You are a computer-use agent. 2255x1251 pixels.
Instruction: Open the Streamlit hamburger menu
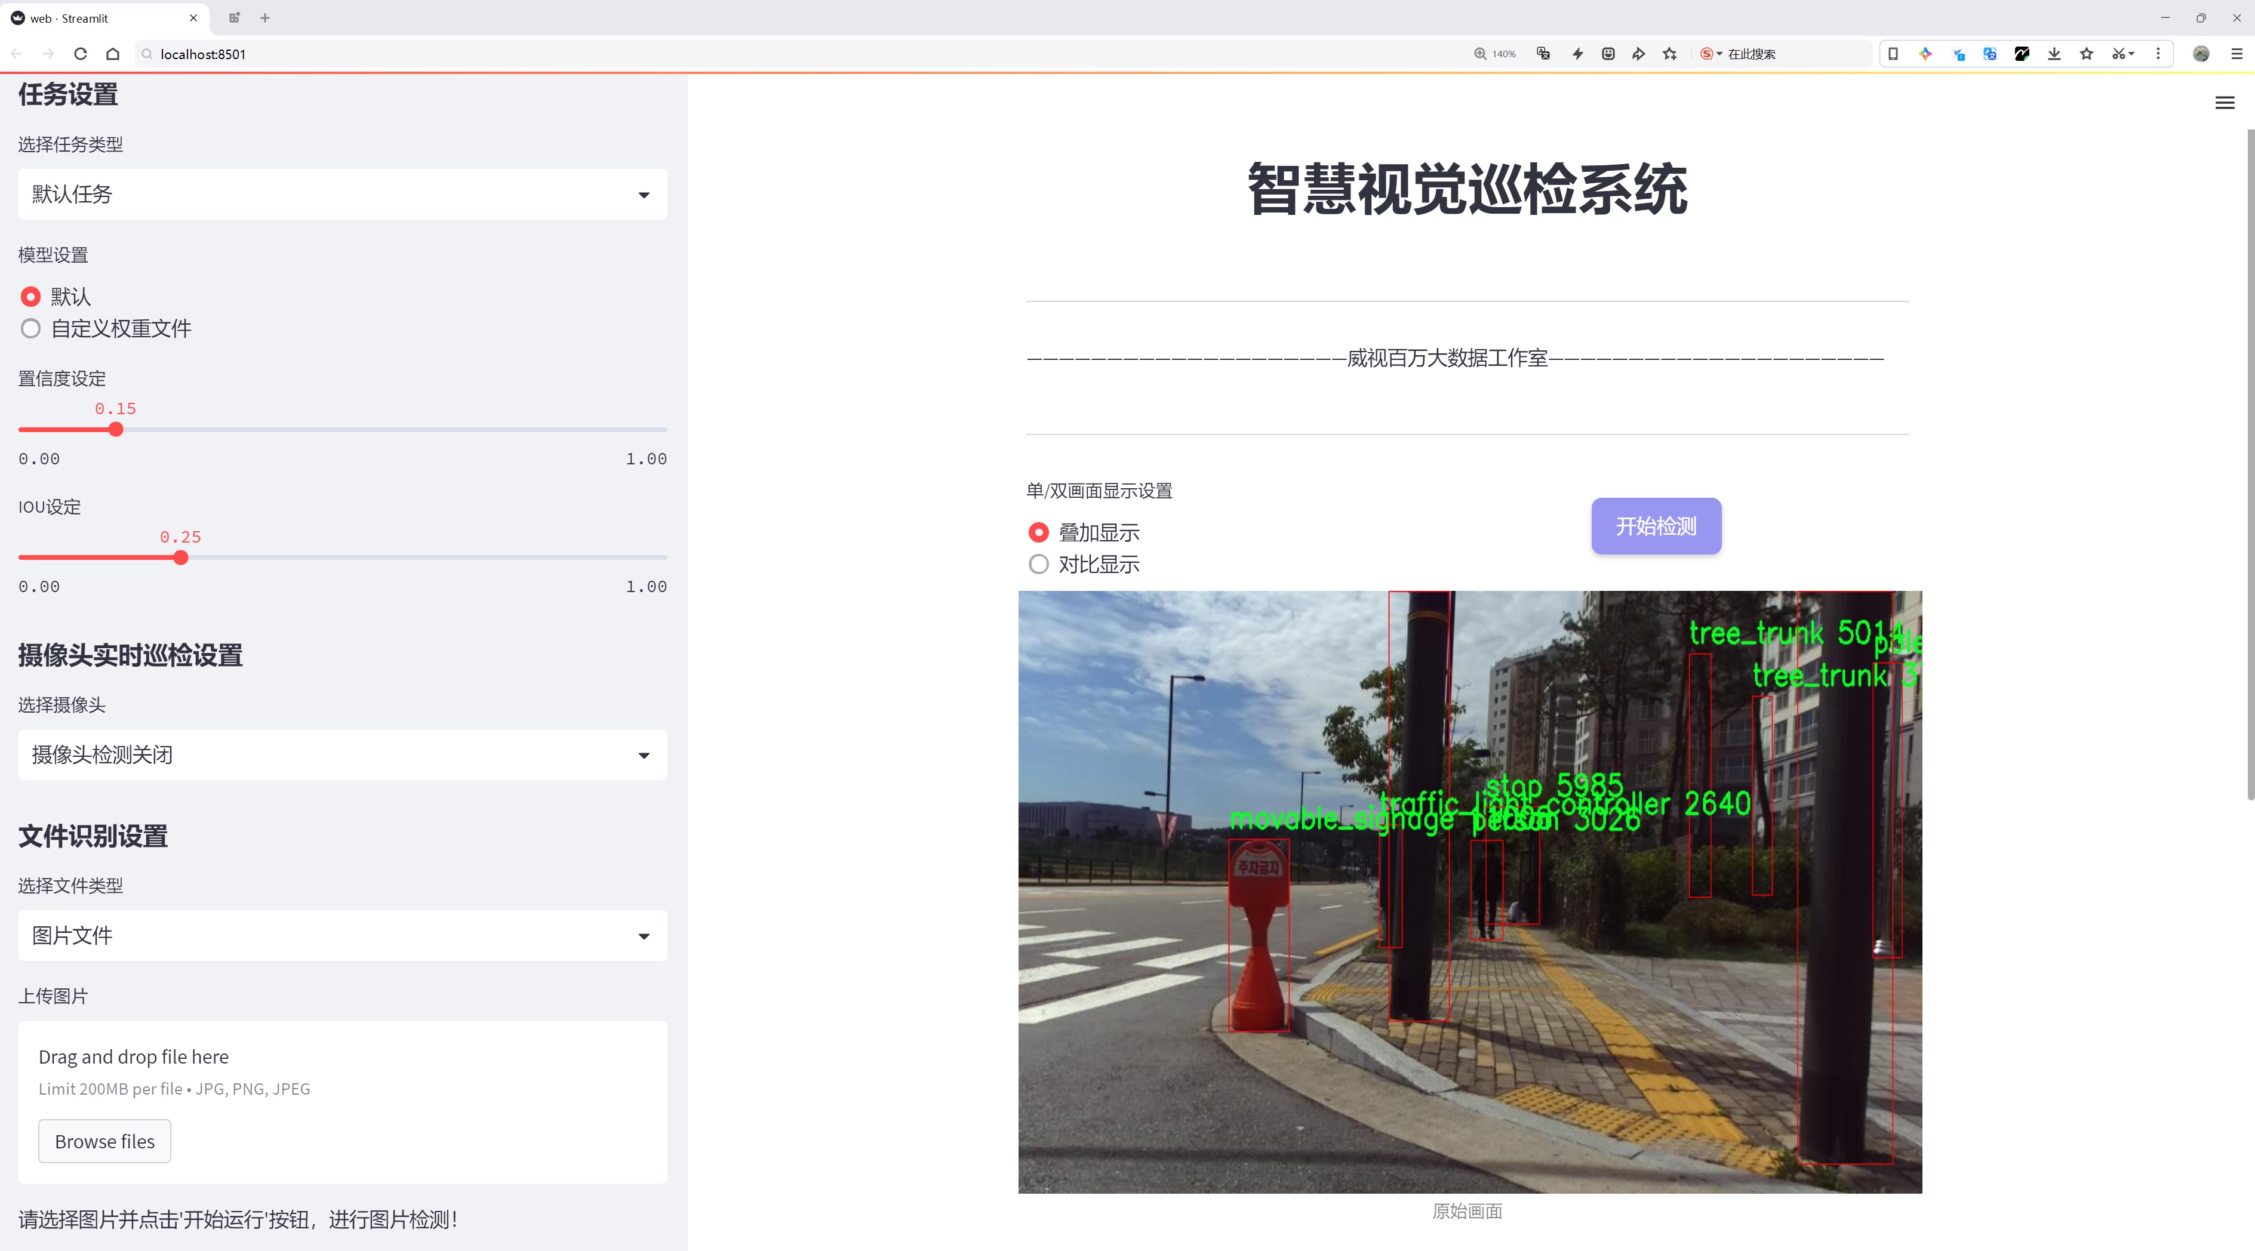(x=2225, y=103)
